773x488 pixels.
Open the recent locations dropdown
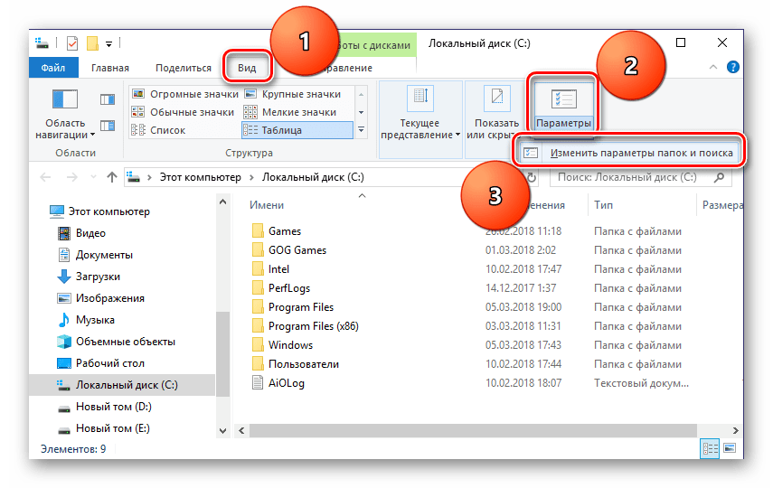[x=93, y=177]
